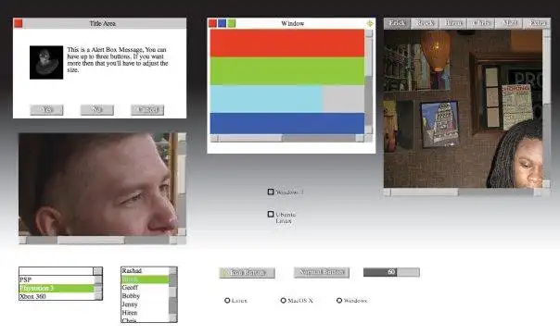Click the alert box thumbnail image

coord(46,62)
